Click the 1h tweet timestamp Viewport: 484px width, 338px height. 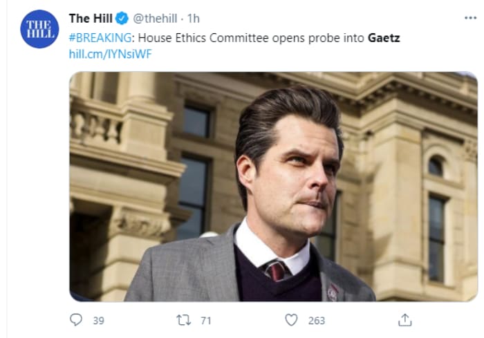pos(194,19)
